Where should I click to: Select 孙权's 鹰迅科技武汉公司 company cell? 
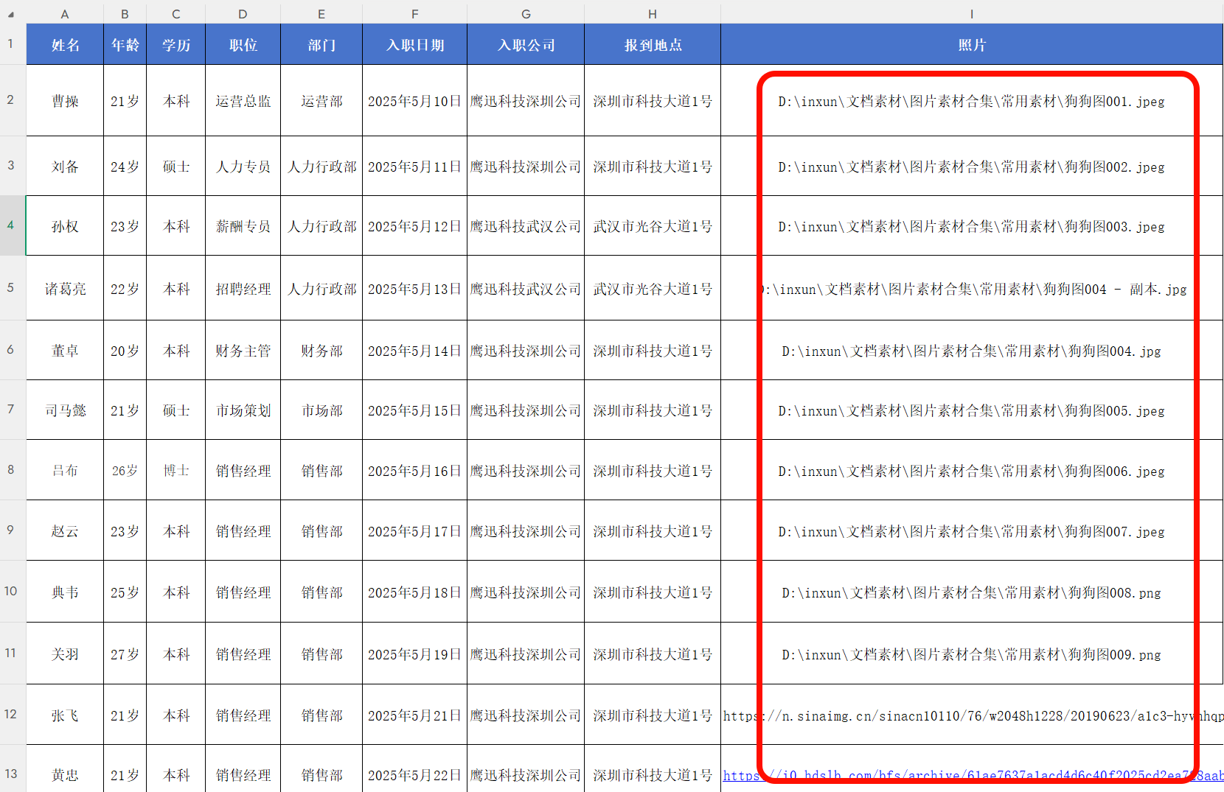[526, 226]
